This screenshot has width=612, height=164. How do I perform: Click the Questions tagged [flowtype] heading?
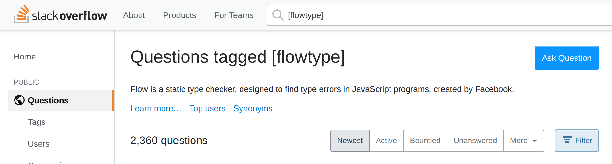238,57
